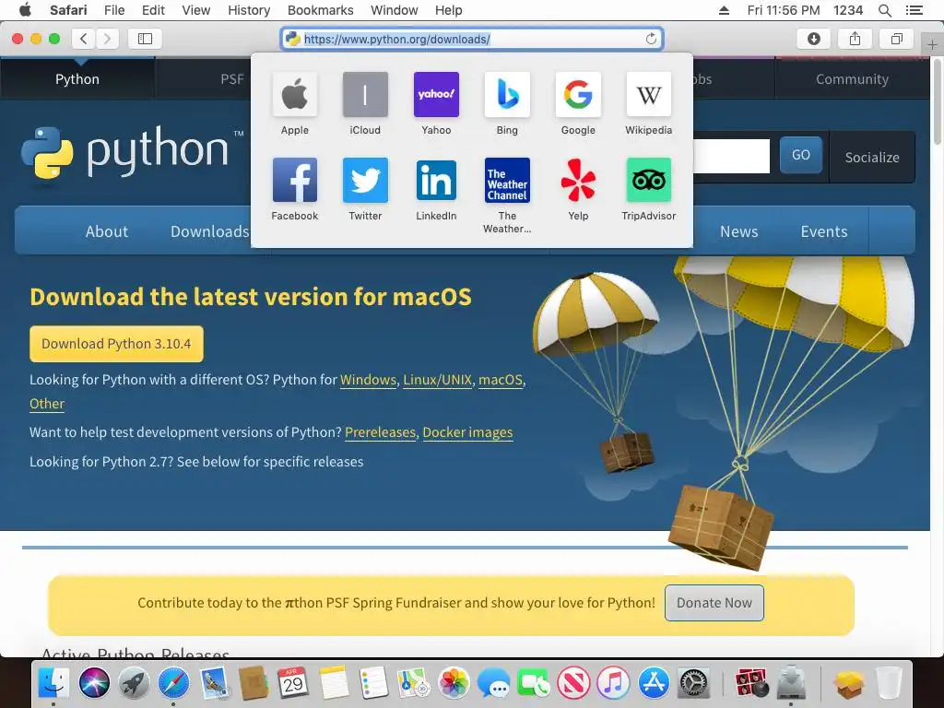Follow the Linux/UNIX download link
This screenshot has height=708, width=944.
[x=438, y=380]
